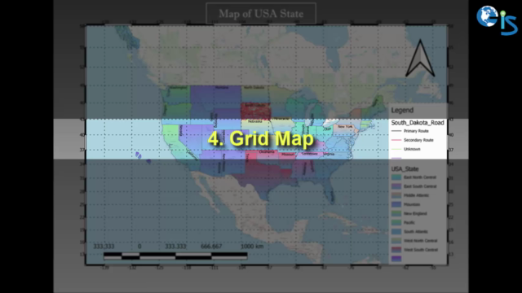The width and height of the screenshot is (522, 293).
Task: Click the 'New York' state label on the map
Action: 345,127
